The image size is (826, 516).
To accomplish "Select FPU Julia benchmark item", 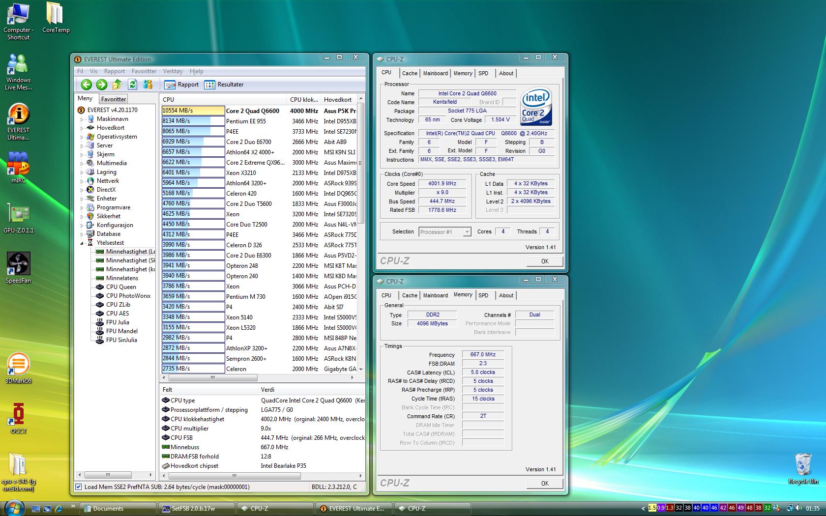I will 118,322.
